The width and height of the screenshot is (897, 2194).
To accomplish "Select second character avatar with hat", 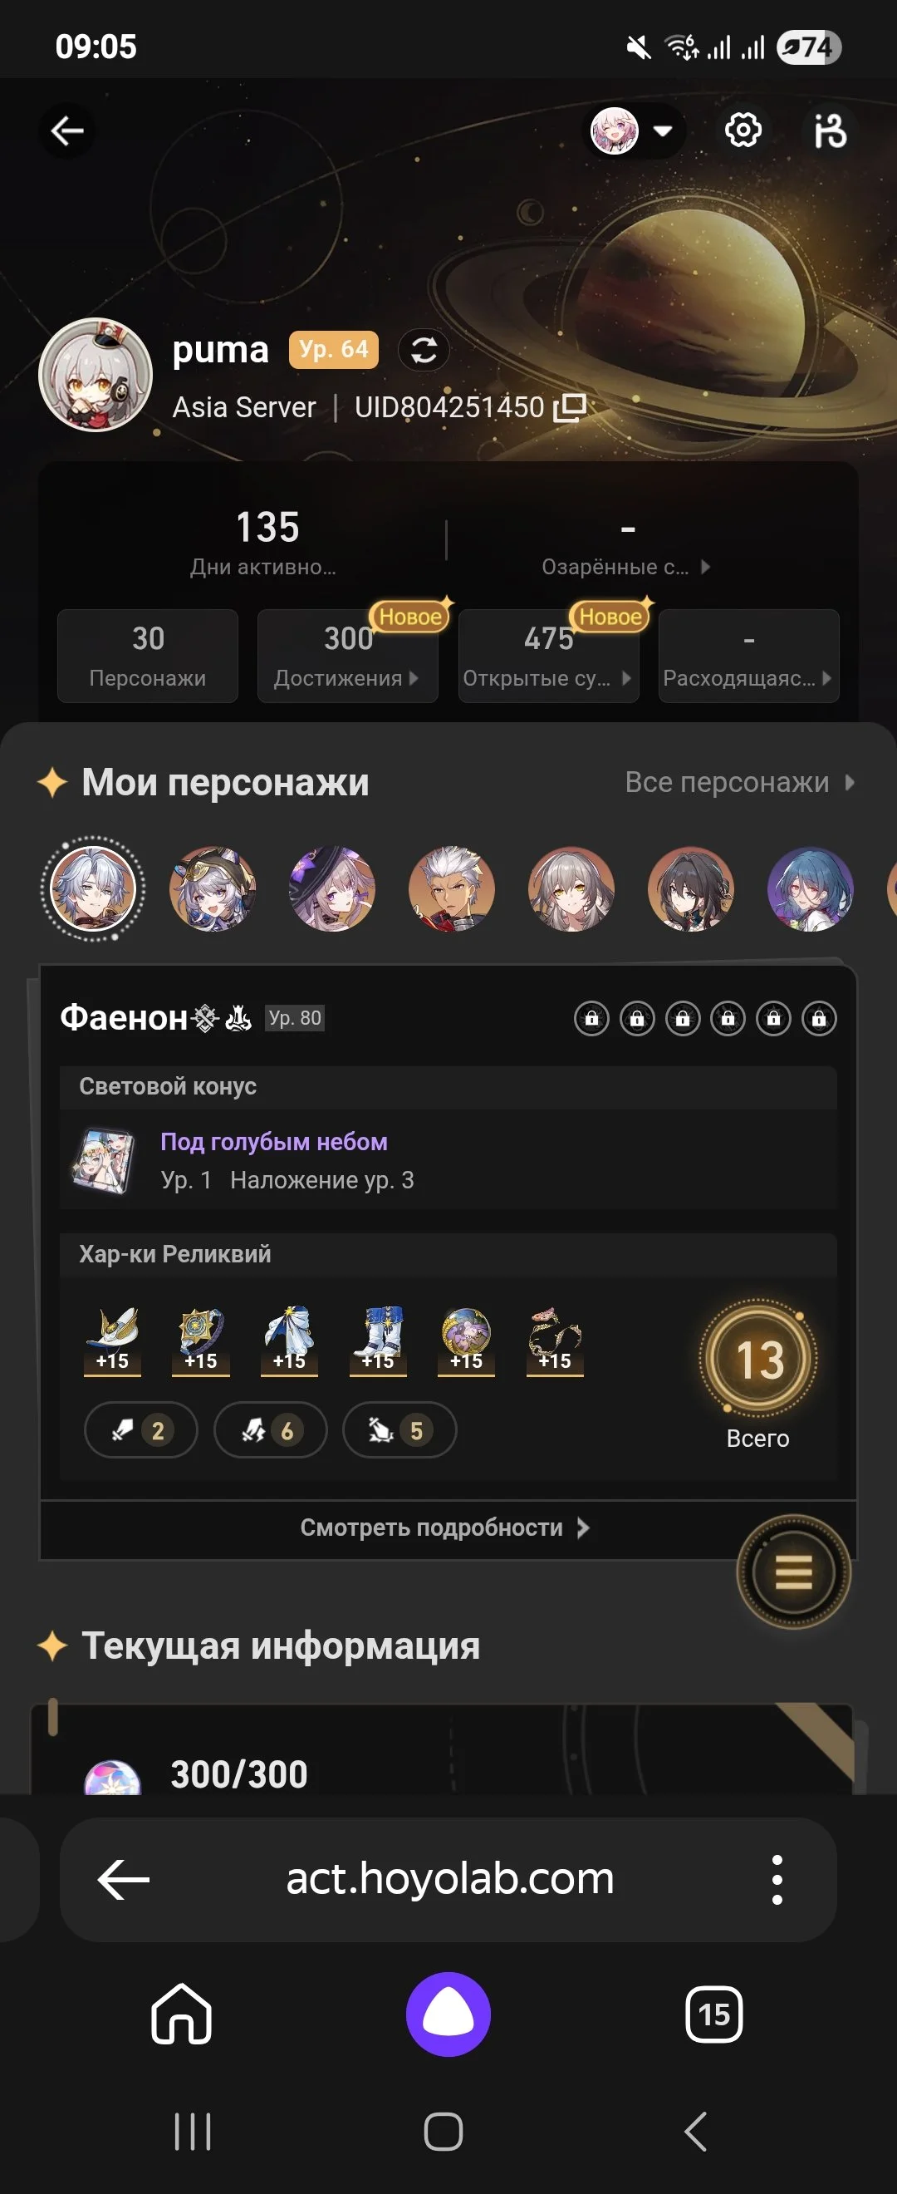I will pos(213,888).
